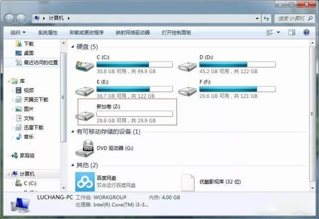Screen dimensions: 319x219
Task: Collapse the 硬盘 (5) group
Action: click(x=73, y=47)
